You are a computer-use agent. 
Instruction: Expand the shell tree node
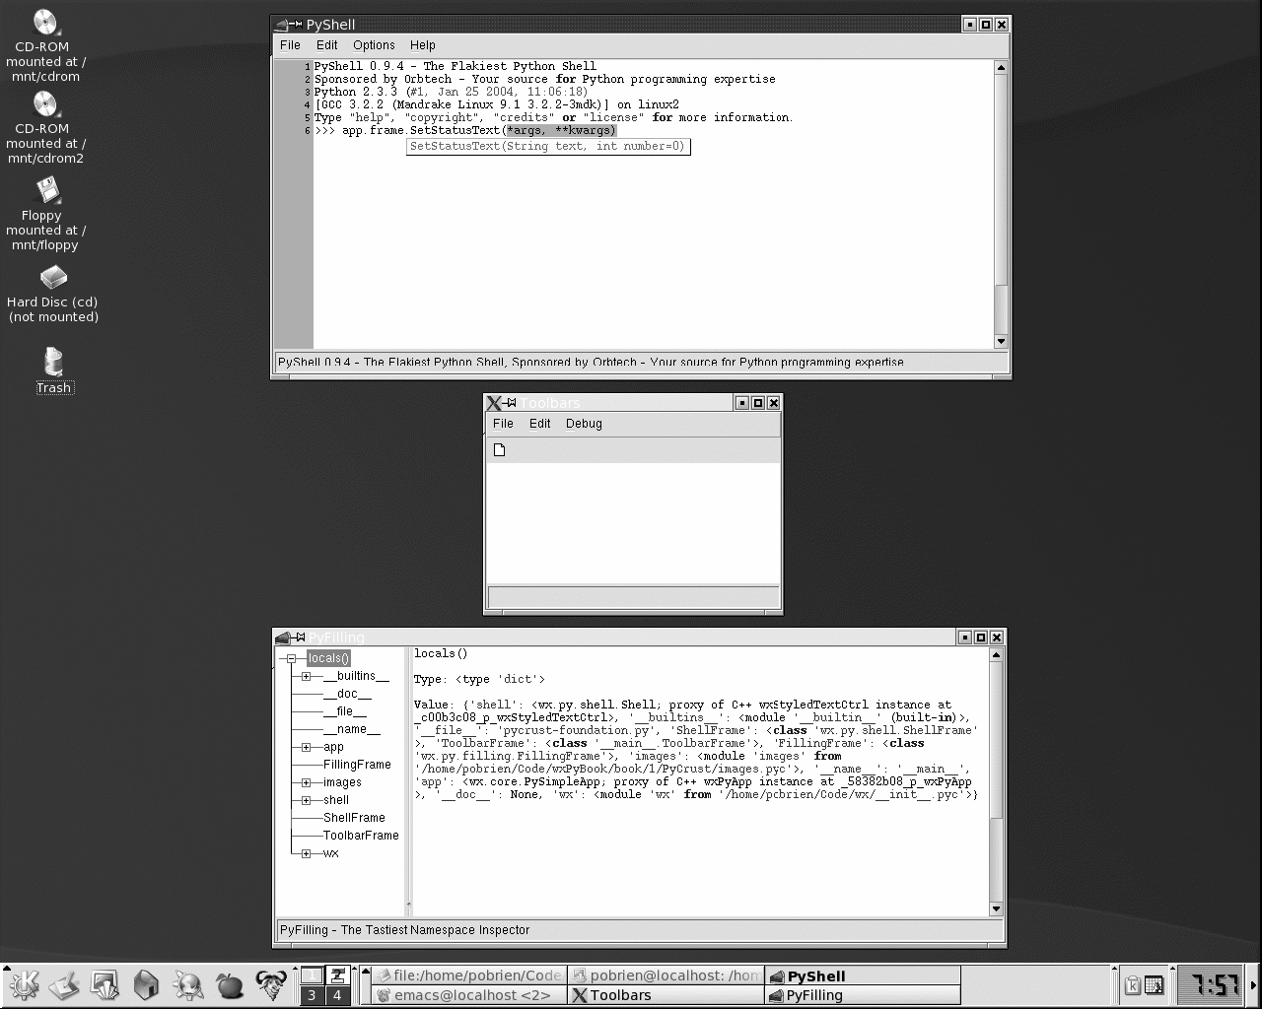click(x=306, y=800)
